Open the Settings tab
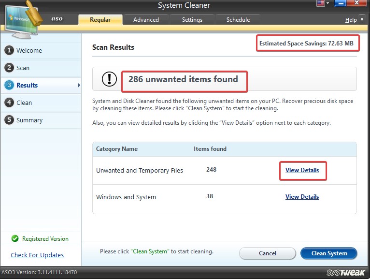The height and width of the screenshot is (279, 370). (x=192, y=20)
